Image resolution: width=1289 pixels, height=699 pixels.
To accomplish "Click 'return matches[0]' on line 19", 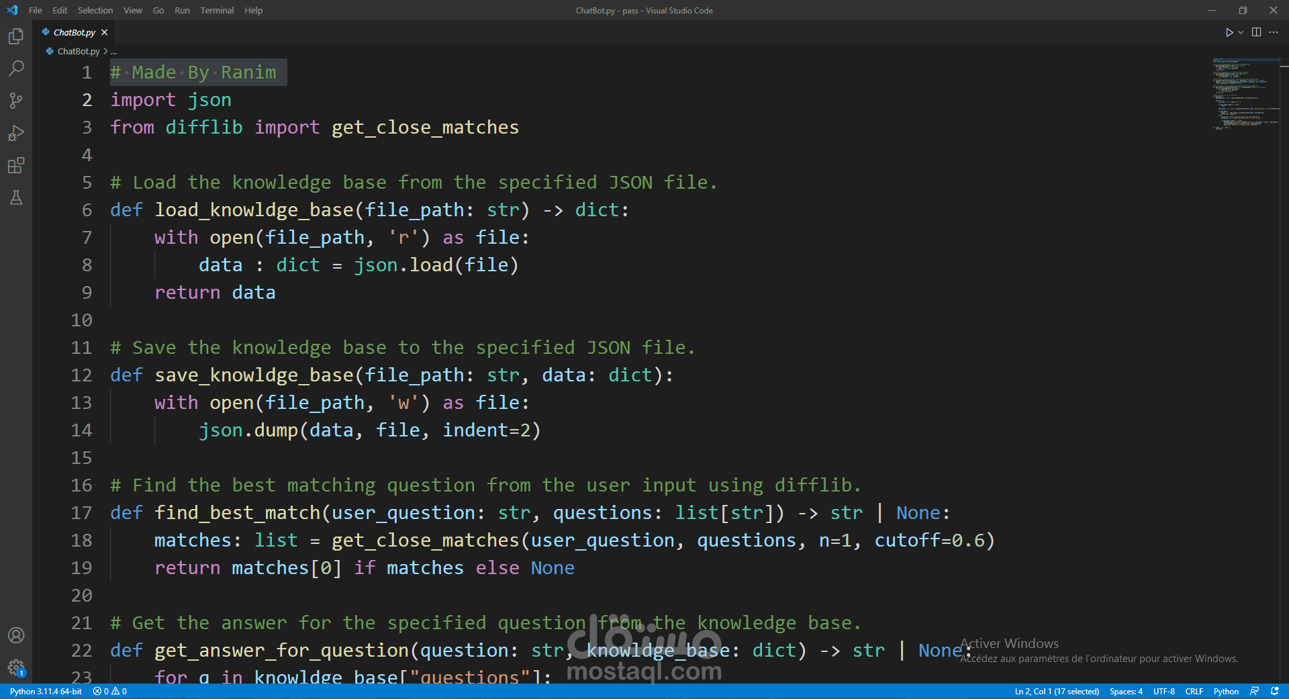I will [248, 568].
